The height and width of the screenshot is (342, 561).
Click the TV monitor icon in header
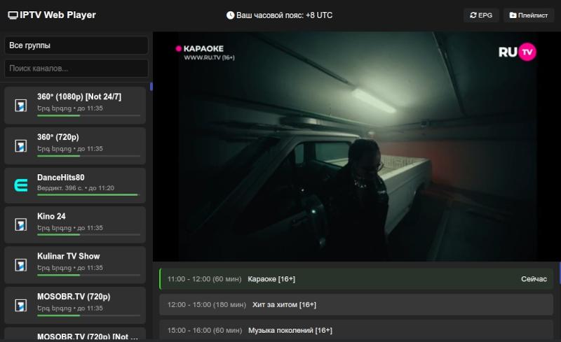[13, 15]
